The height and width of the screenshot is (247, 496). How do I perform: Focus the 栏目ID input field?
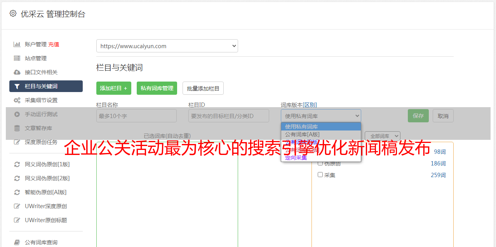click(x=229, y=116)
